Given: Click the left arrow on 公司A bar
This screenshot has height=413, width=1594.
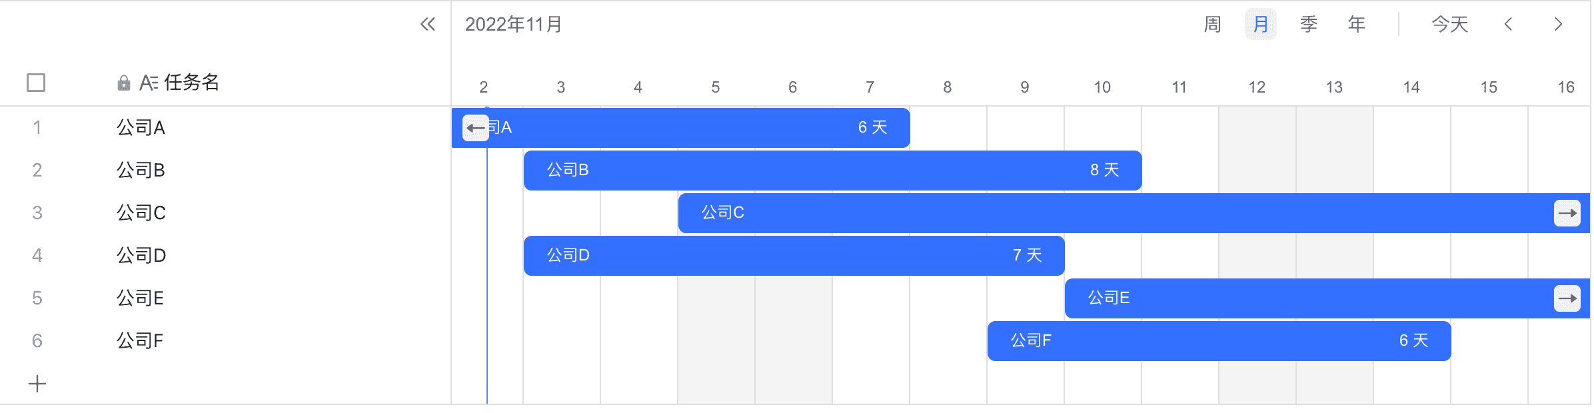Looking at the screenshot, I should click(476, 128).
